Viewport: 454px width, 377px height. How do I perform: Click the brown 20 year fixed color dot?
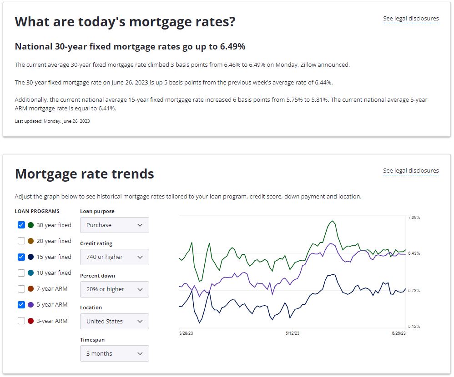[x=30, y=241]
